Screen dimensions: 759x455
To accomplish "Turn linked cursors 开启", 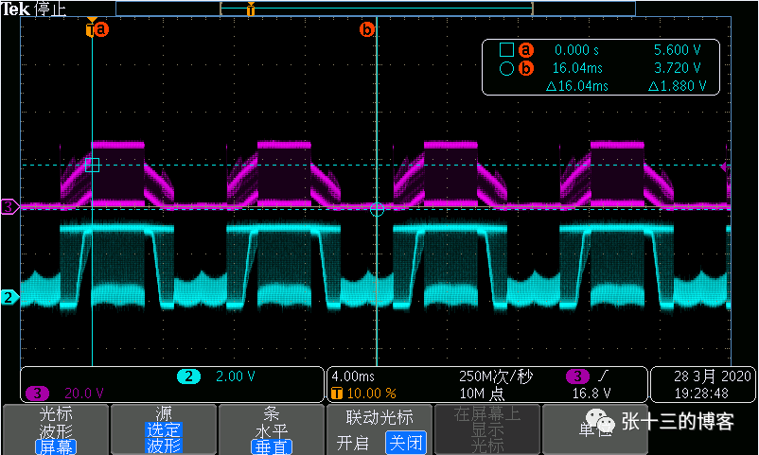I will [x=353, y=443].
